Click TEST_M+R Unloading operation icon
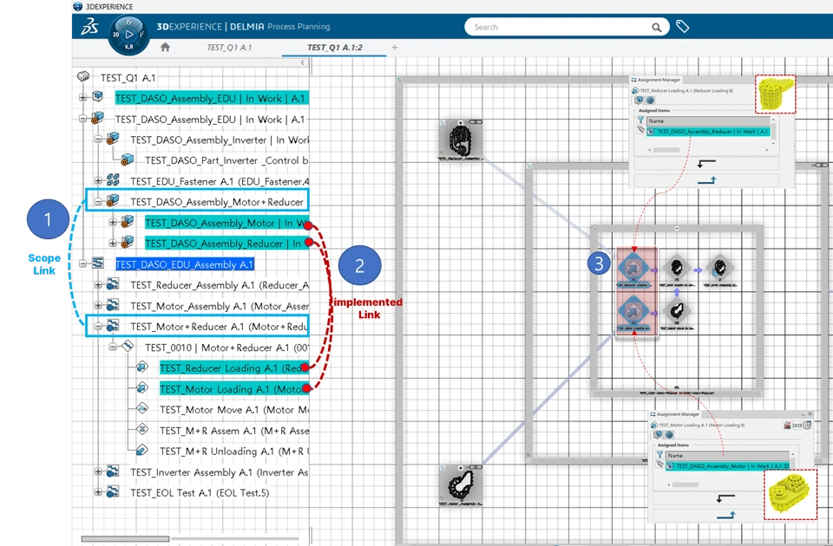The width and height of the screenshot is (833, 546). 141,451
